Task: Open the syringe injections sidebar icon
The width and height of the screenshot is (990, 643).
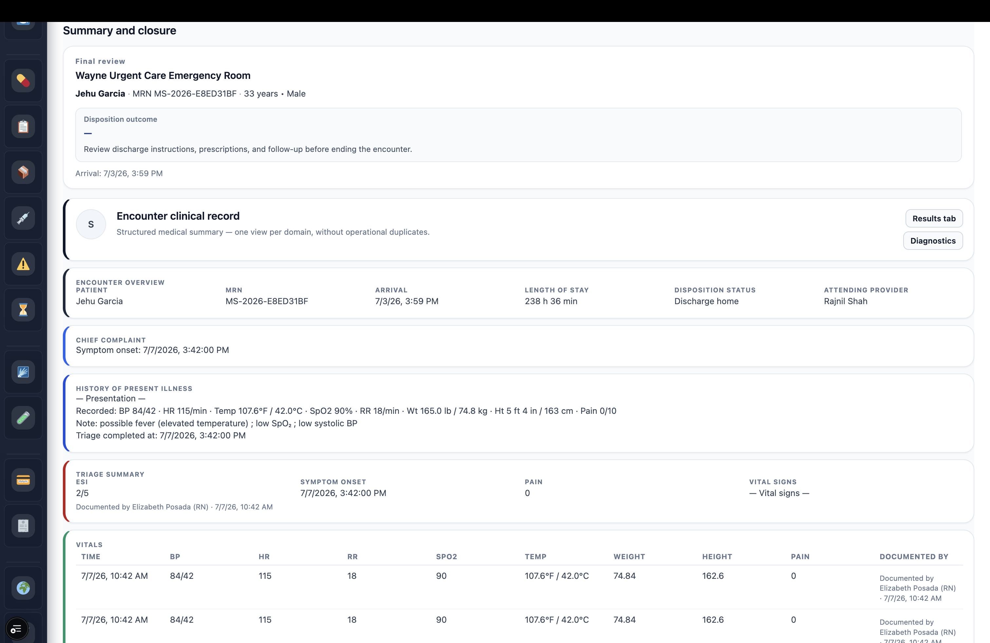Action: [x=23, y=217]
